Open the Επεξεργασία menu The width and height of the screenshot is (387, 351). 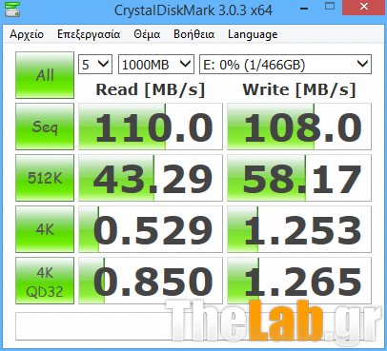(89, 34)
